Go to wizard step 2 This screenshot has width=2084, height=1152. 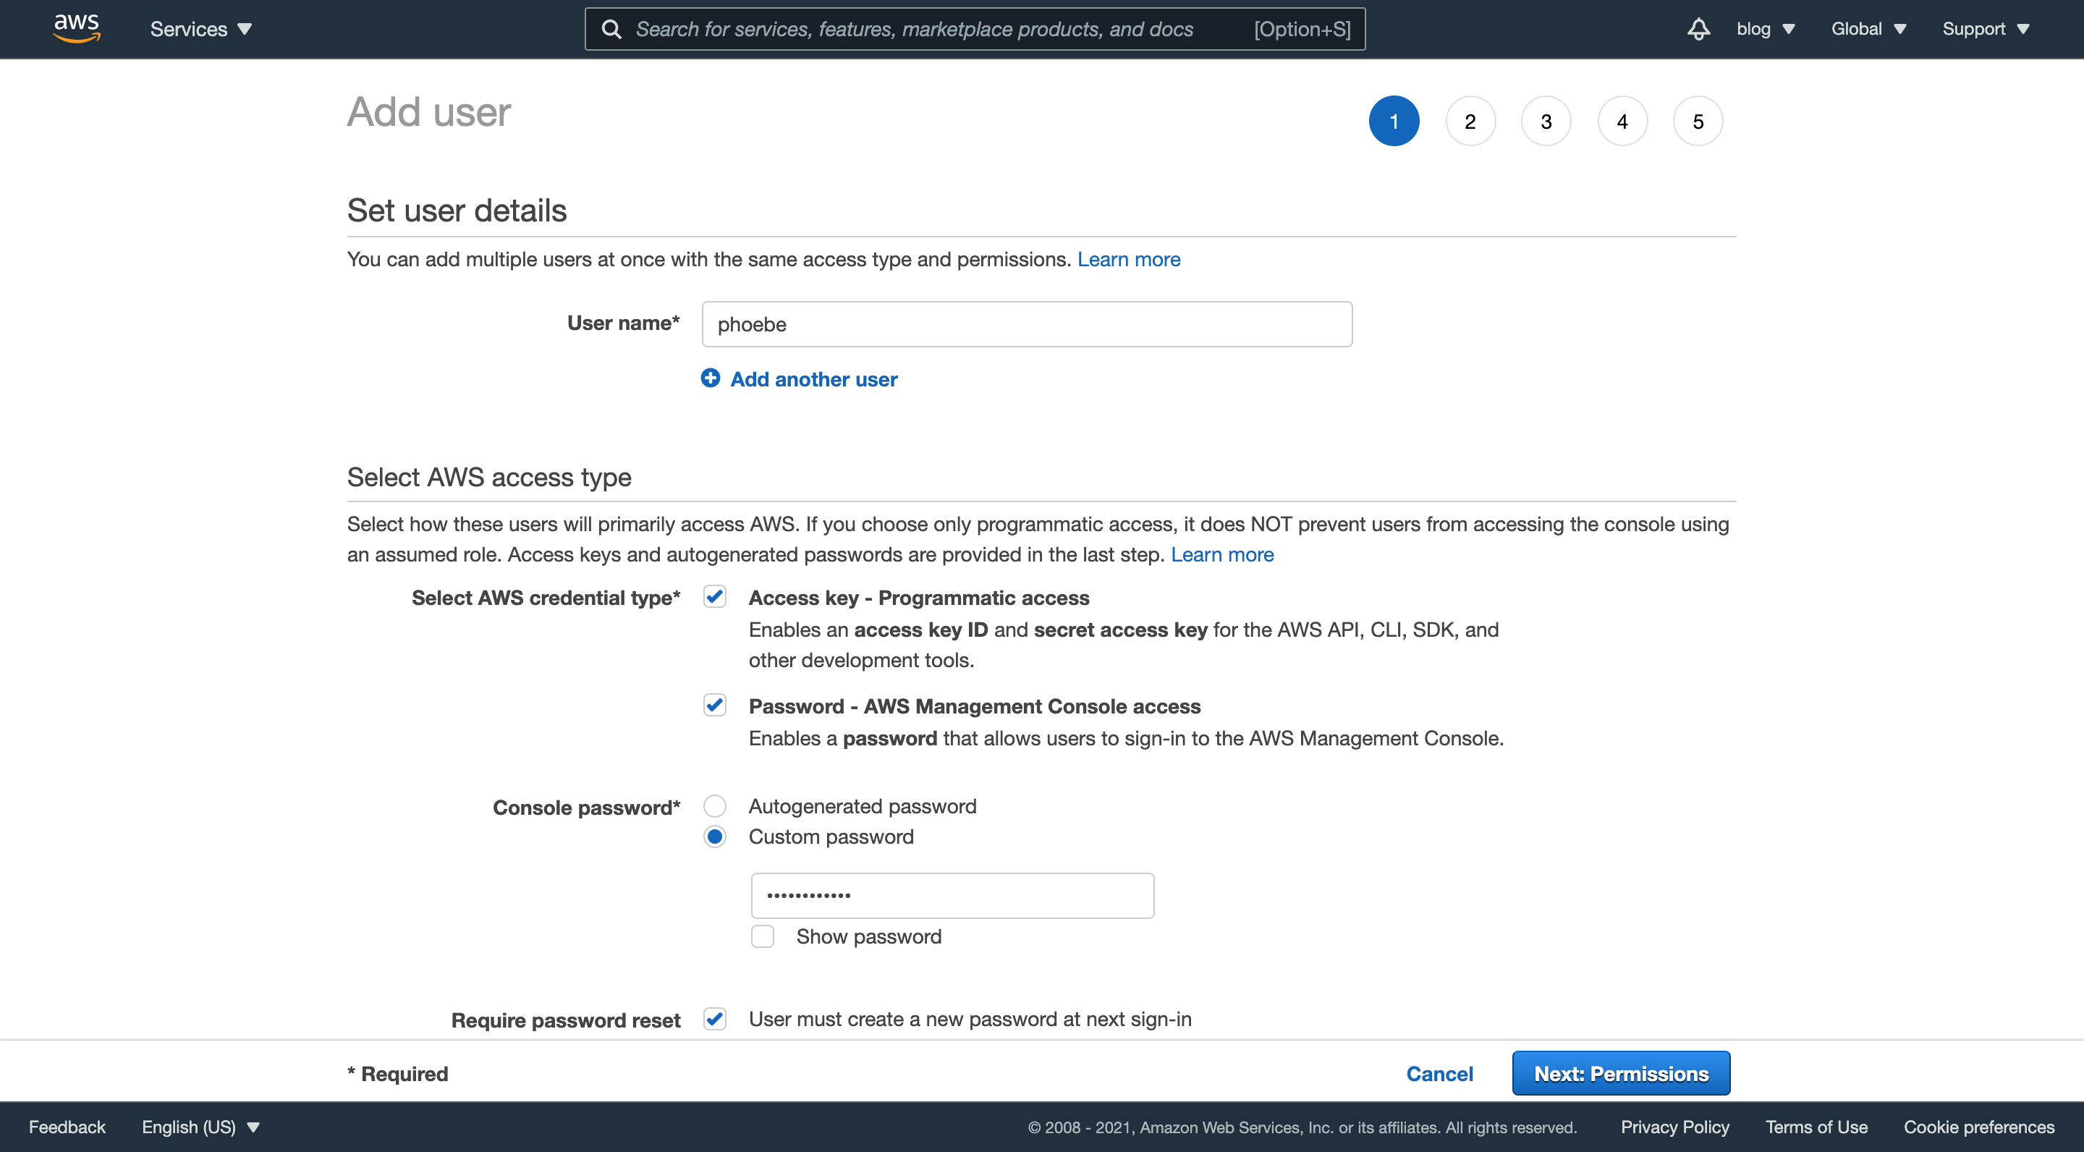pos(1470,122)
